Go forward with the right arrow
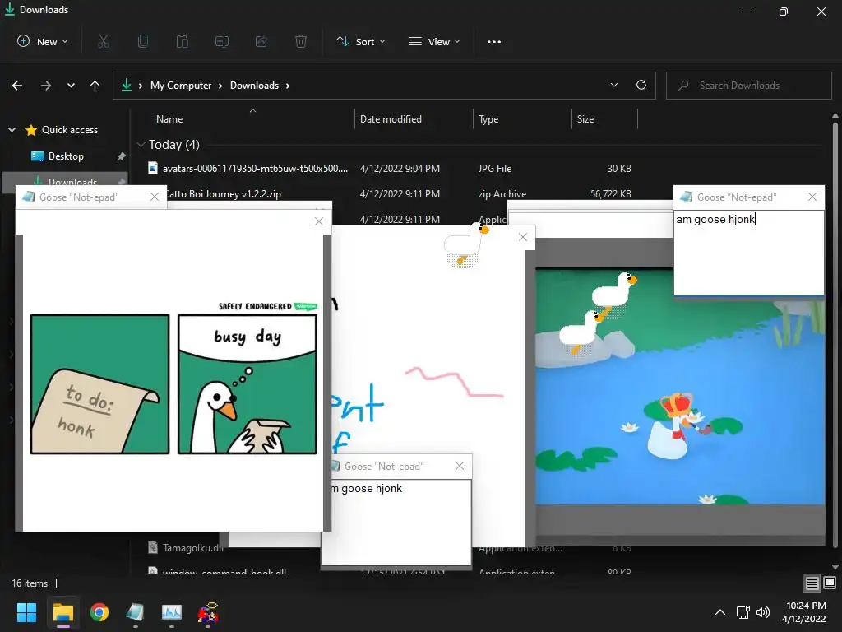Viewport: 842px width, 632px height. pos(46,86)
